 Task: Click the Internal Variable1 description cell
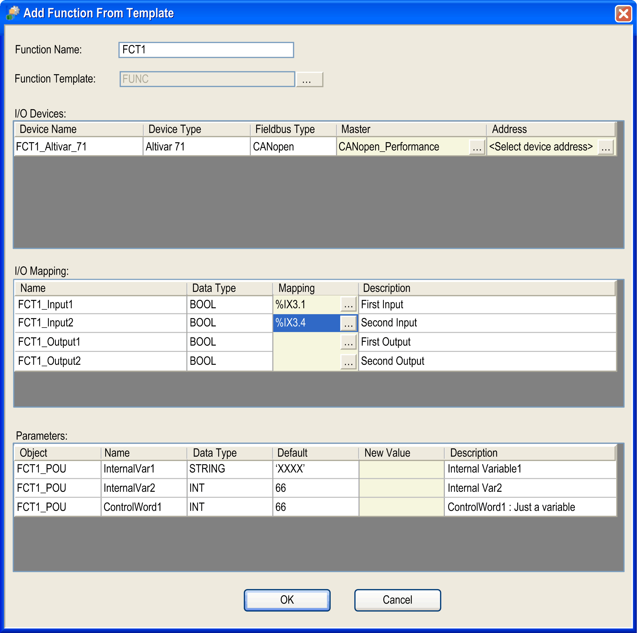(x=530, y=469)
